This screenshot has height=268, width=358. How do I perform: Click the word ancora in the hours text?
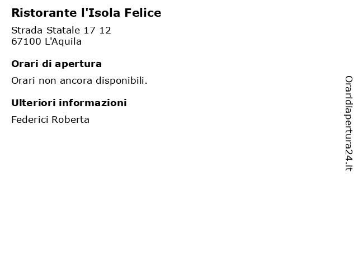76,81
